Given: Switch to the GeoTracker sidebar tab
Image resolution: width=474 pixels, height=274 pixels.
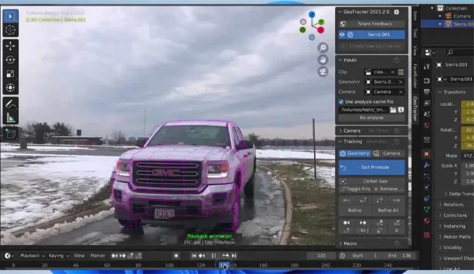Looking at the screenshot, I should point(415,108).
